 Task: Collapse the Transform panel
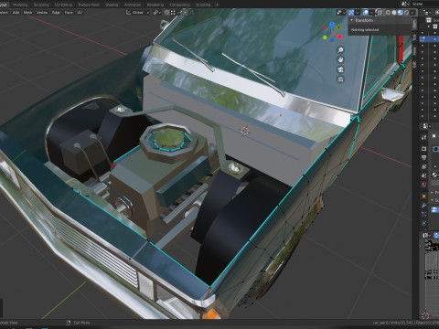[x=352, y=20]
